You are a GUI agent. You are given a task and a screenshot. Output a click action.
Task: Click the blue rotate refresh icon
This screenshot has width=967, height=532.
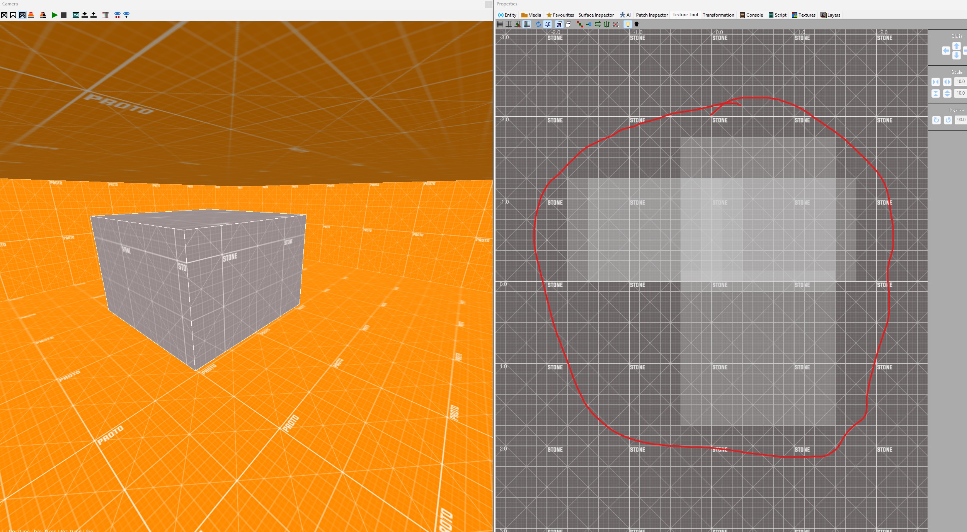(x=538, y=24)
